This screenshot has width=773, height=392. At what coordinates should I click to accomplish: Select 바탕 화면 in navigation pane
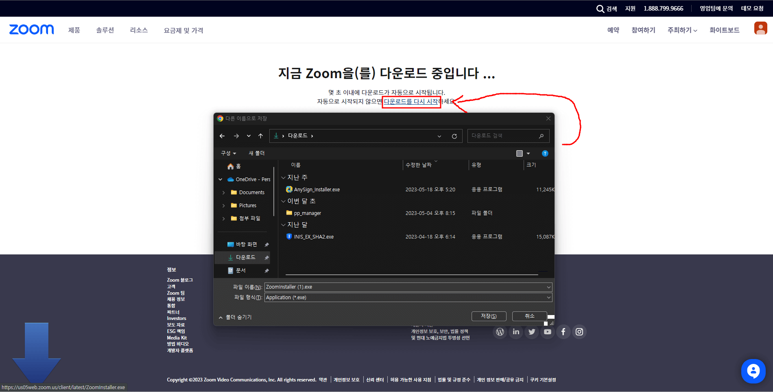[x=242, y=245]
